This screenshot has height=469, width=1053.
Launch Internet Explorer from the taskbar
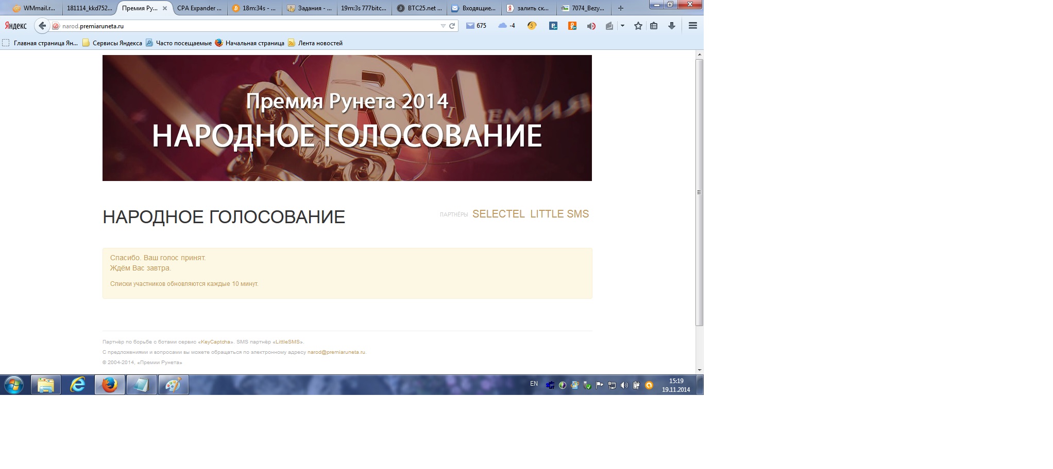(78, 385)
